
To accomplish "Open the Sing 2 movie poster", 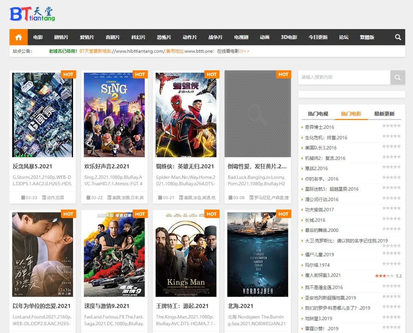I will [x=114, y=115].
